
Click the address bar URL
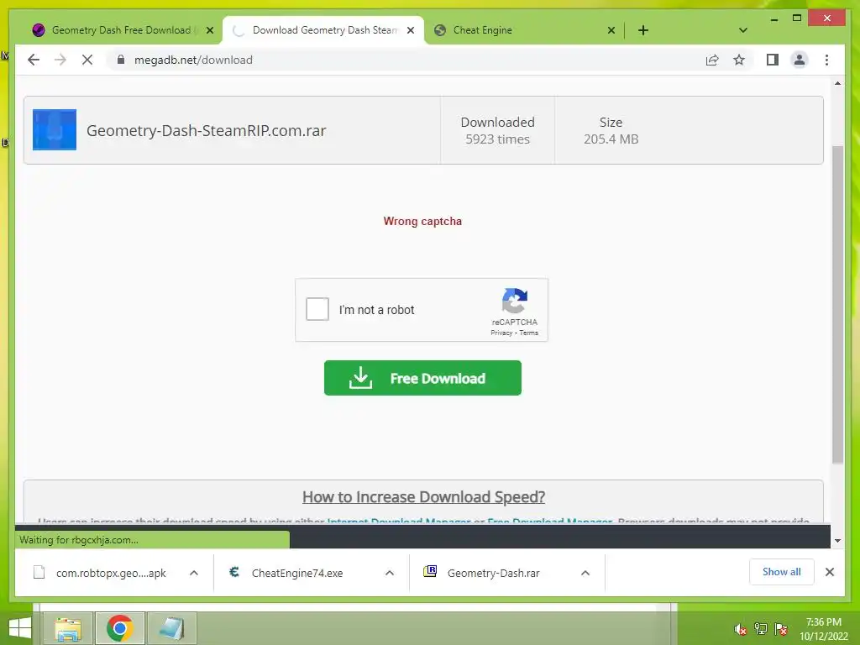tap(193, 60)
